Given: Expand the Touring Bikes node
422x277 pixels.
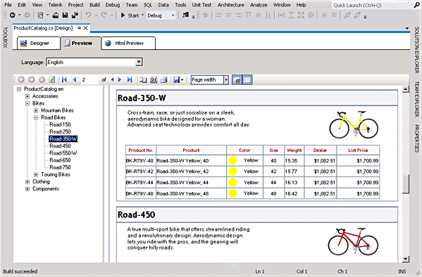Looking at the screenshot, I should (x=36, y=174).
